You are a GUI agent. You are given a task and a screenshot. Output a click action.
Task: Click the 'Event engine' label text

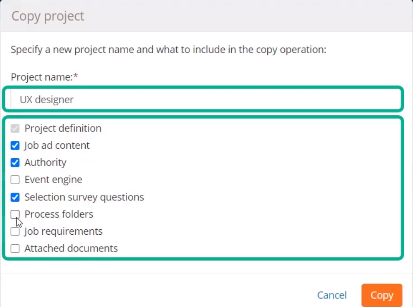(53, 180)
